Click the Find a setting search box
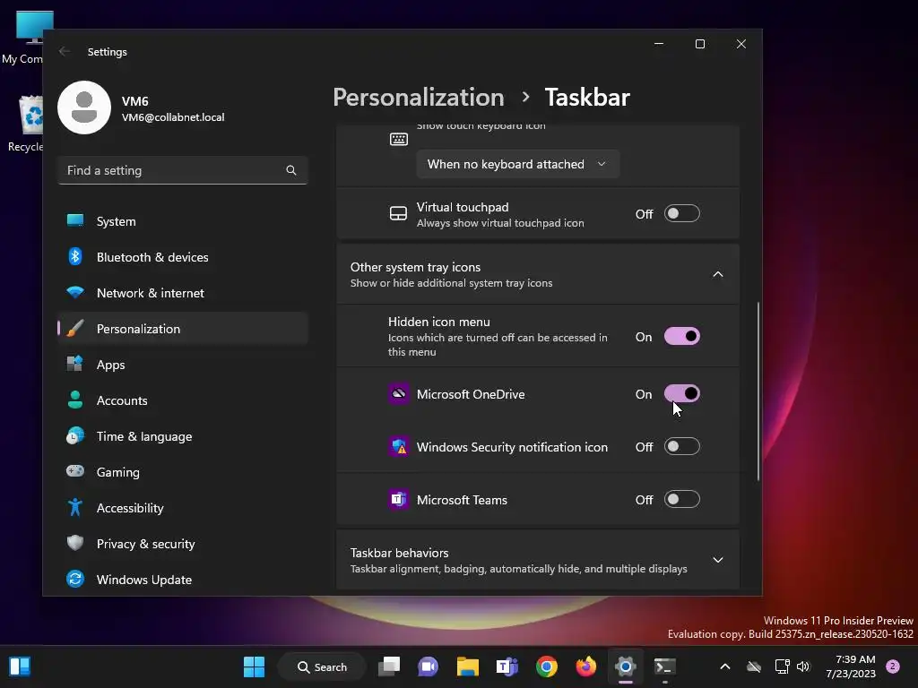Viewport: 918px width, 688px height. pos(183,170)
